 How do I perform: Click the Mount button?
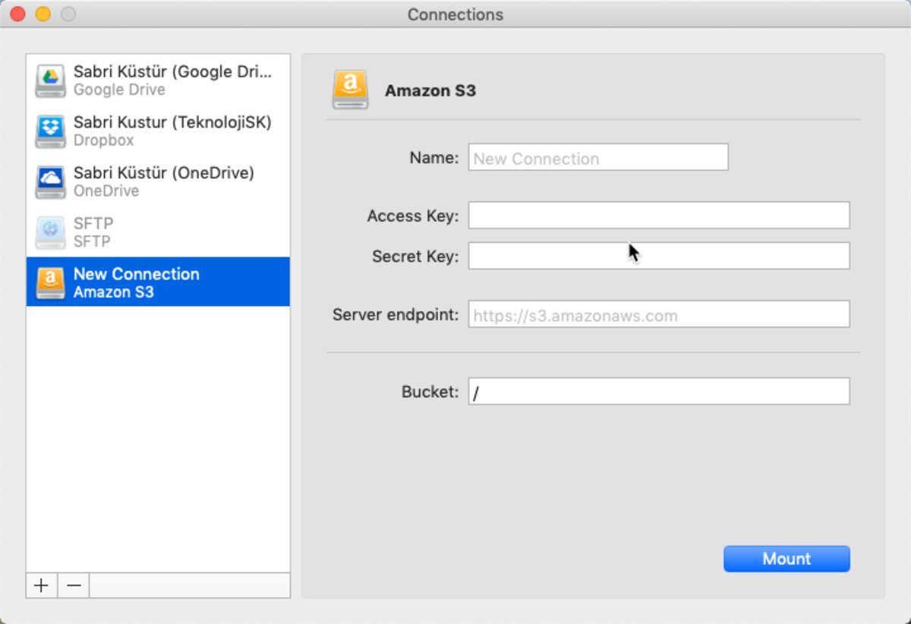click(786, 559)
